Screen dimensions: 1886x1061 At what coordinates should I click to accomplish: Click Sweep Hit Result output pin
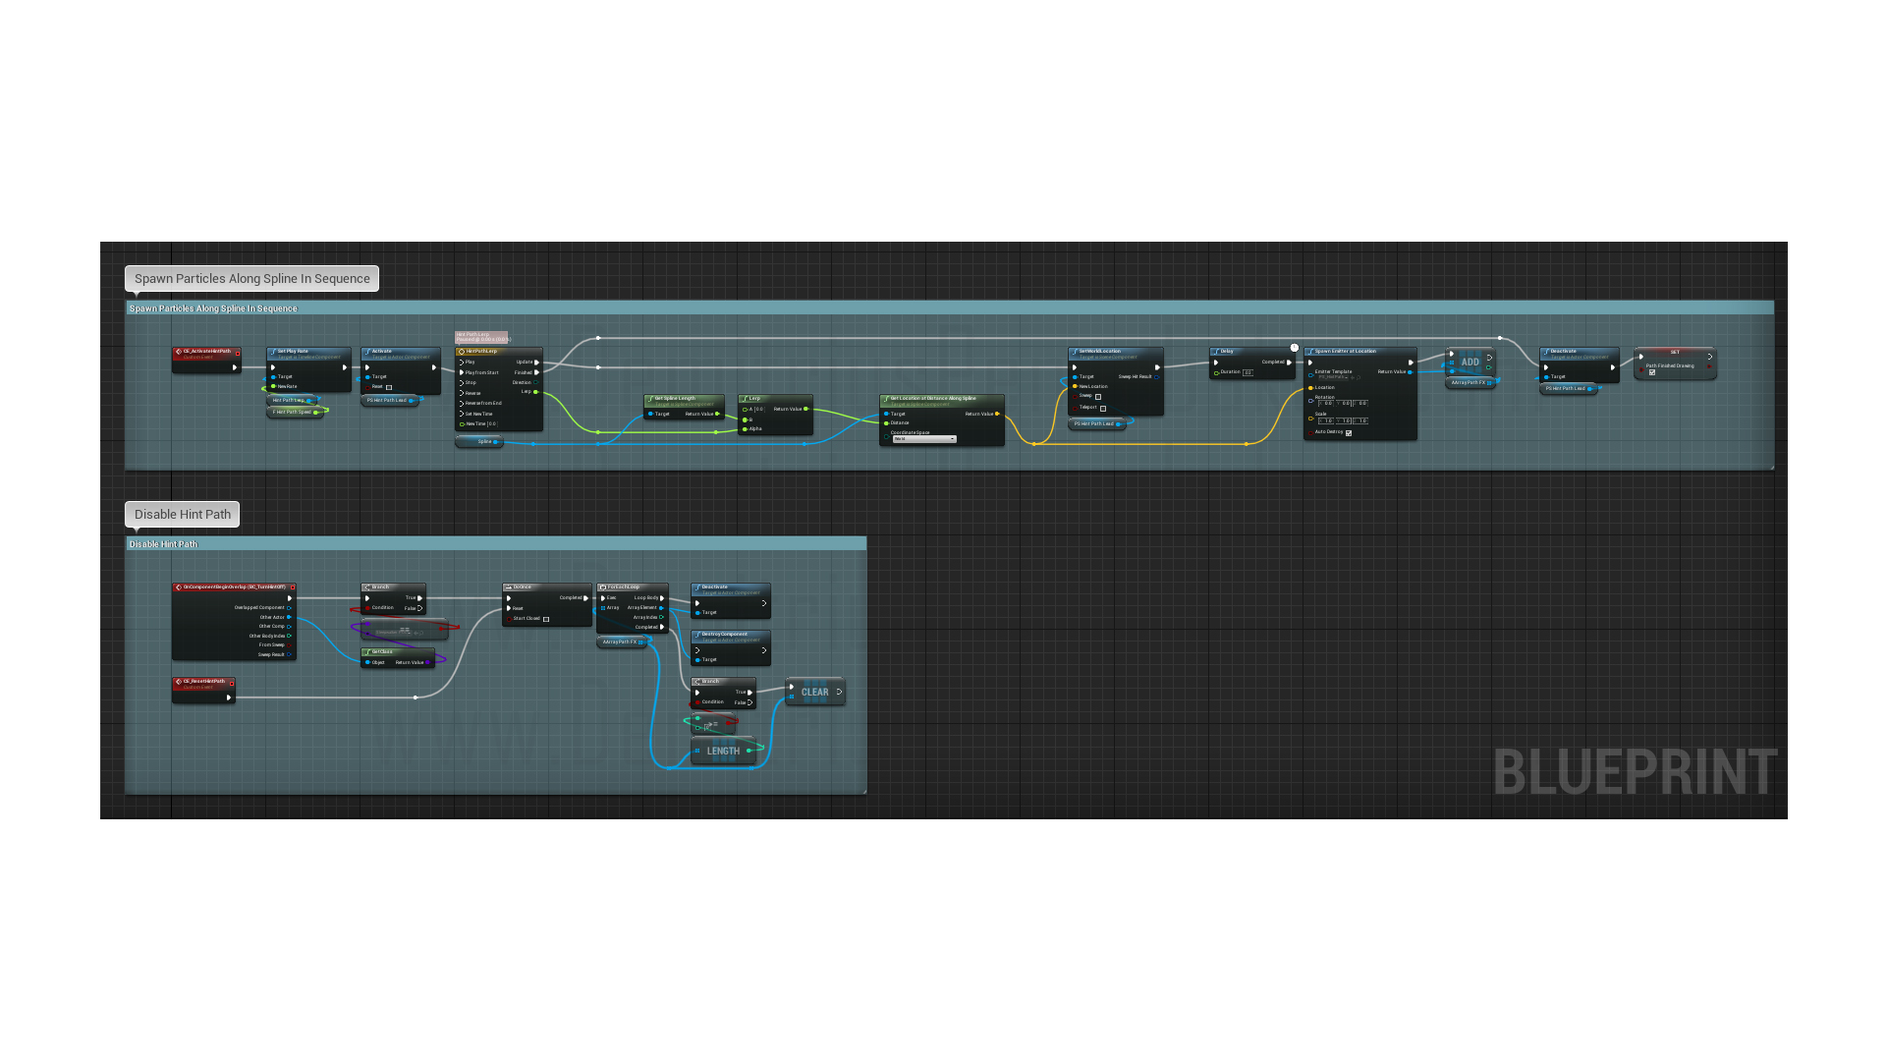1157,377
